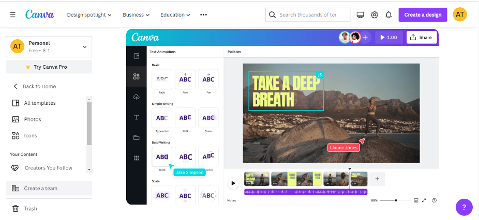Open the notifications bell
Viewport: 479px width, 220px height.
[x=388, y=14]
